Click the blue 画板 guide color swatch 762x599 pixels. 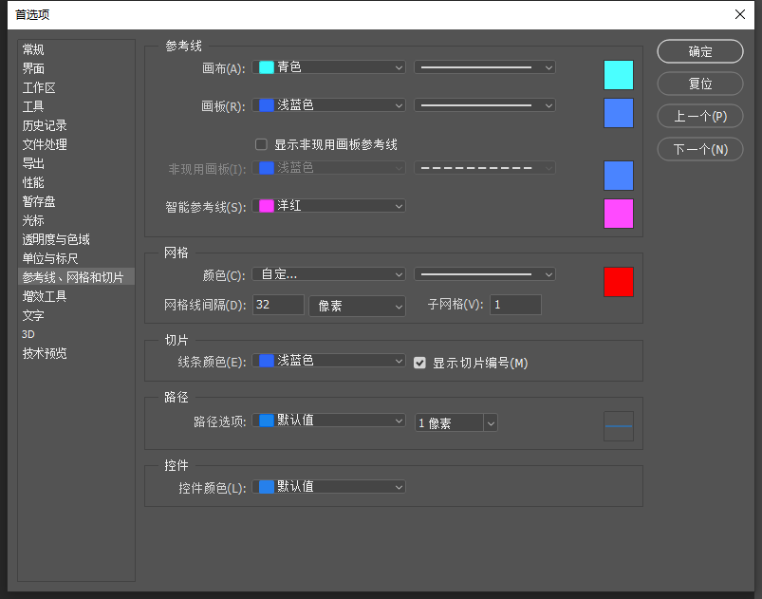(618, 113)
